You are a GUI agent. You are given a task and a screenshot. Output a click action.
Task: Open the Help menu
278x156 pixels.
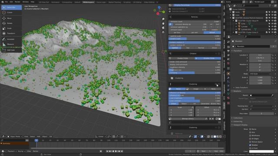[33, 2]
